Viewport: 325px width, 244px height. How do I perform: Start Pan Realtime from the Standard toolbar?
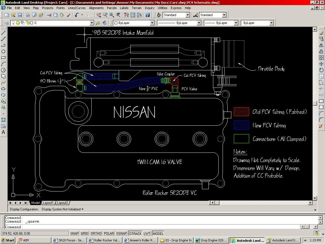(98, 15)
